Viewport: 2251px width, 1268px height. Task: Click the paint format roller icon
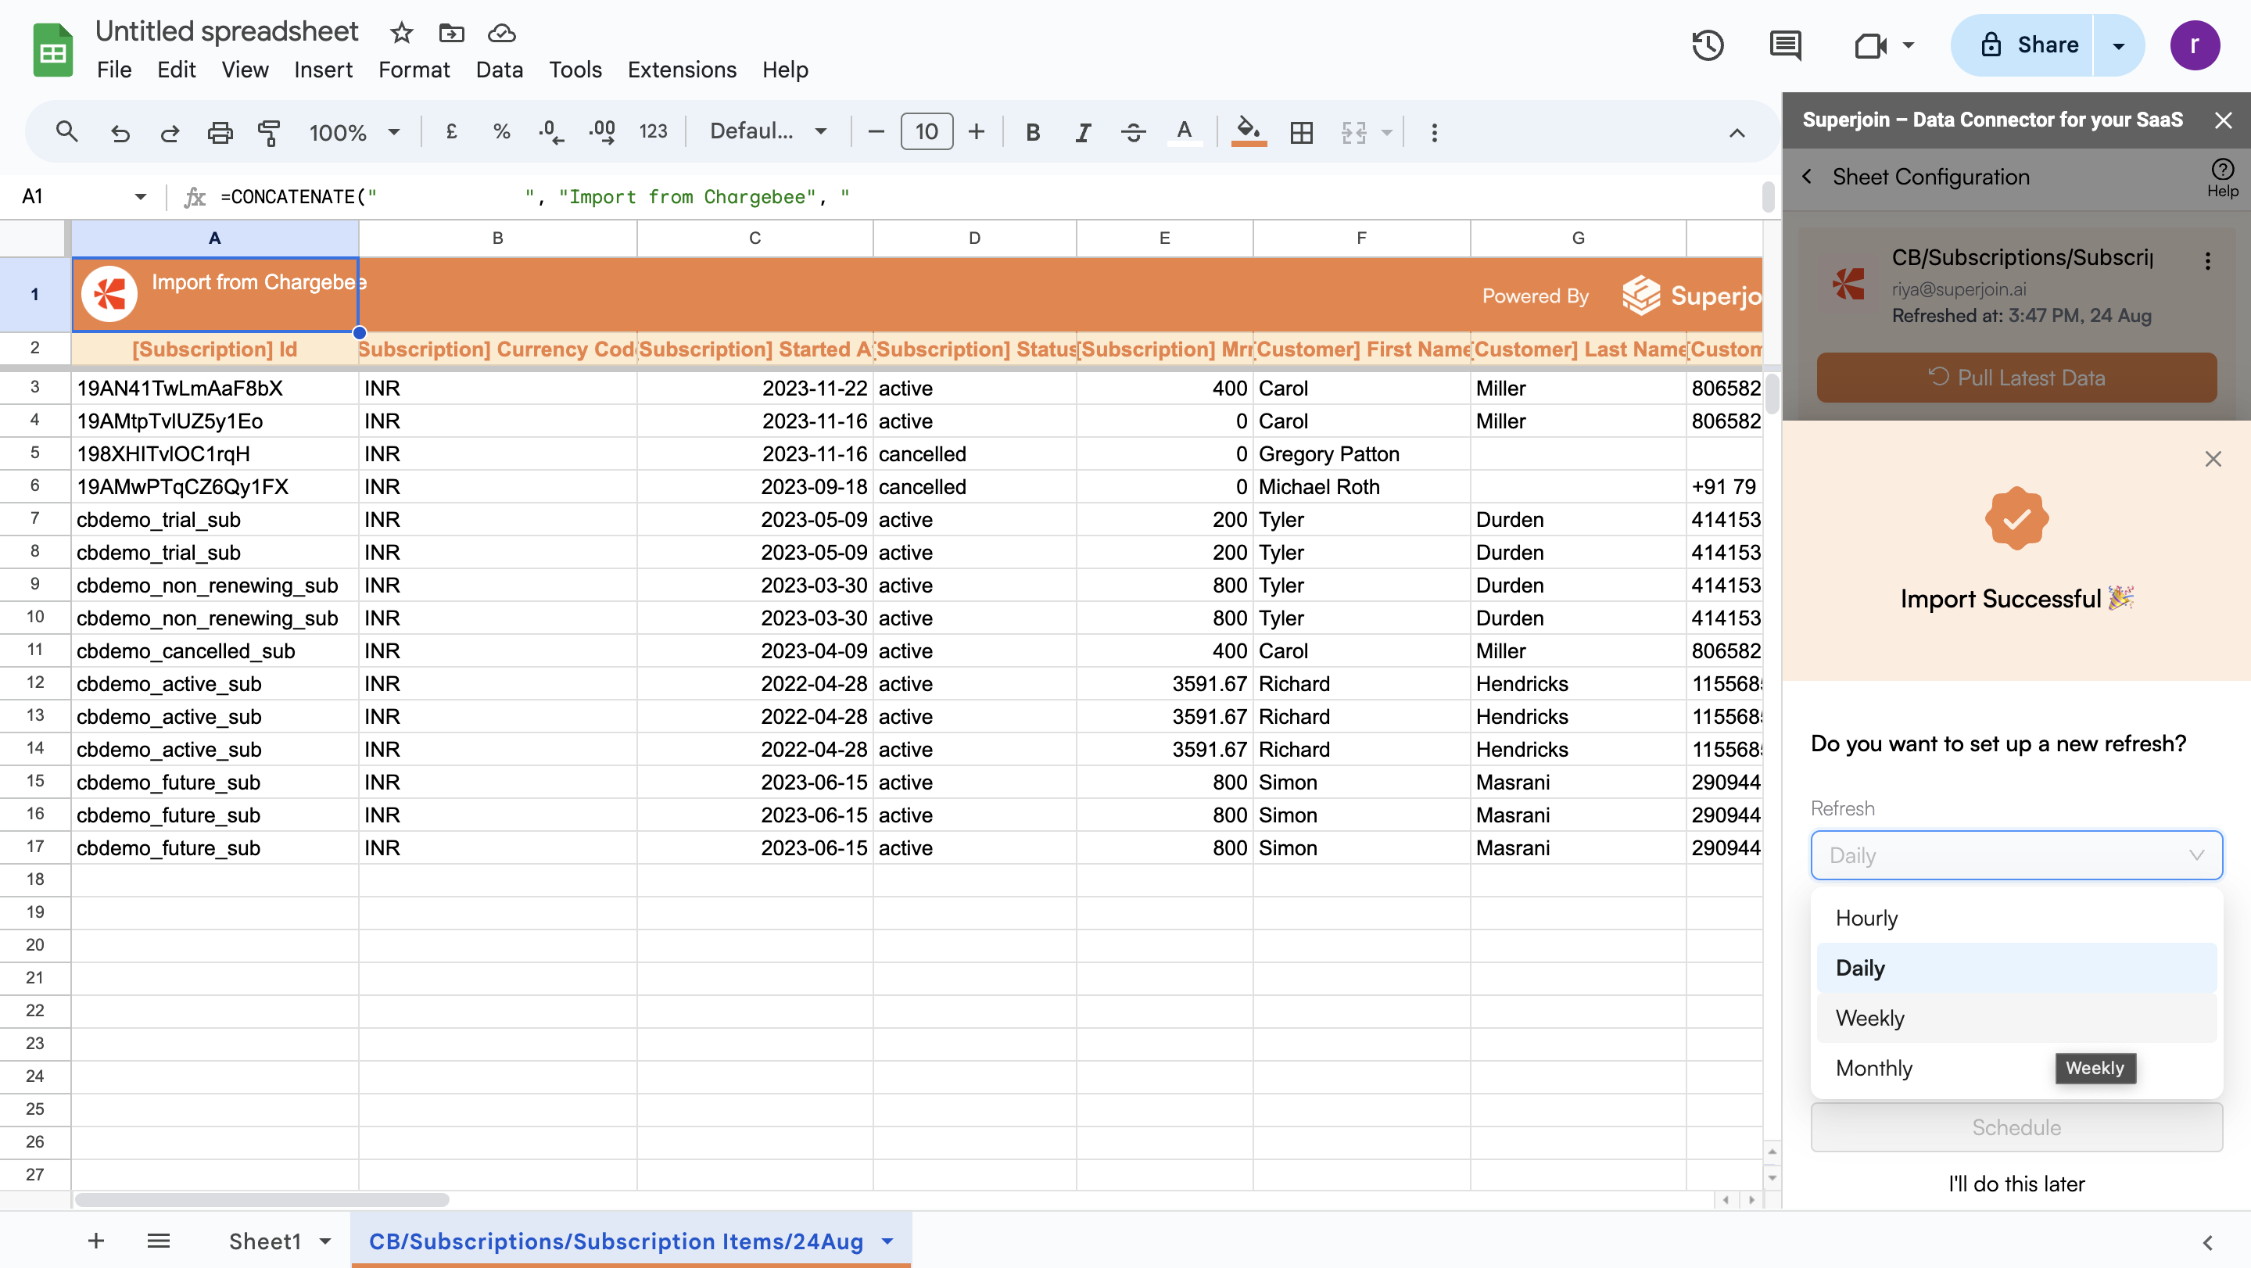click(269, 133)
